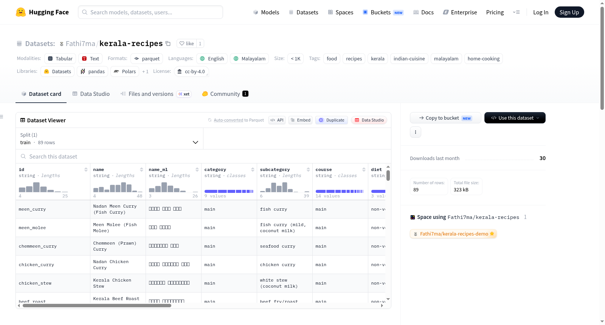
Task: Open the Fathi7ma/kerala-recipes-demo space
Action: tap(453, 234)
